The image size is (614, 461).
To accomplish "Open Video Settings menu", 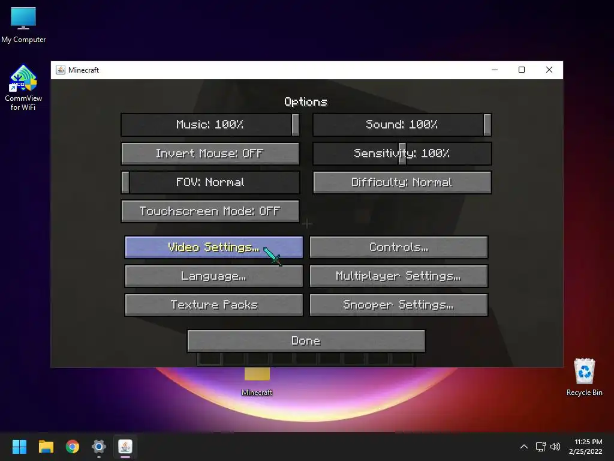I will (x=214, y=247).
